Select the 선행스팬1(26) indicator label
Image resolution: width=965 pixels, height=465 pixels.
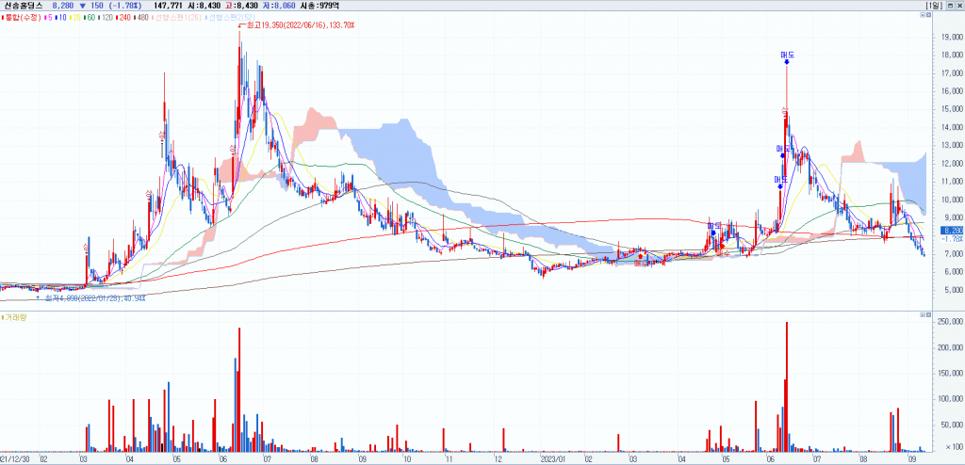(x=178, y=18)
